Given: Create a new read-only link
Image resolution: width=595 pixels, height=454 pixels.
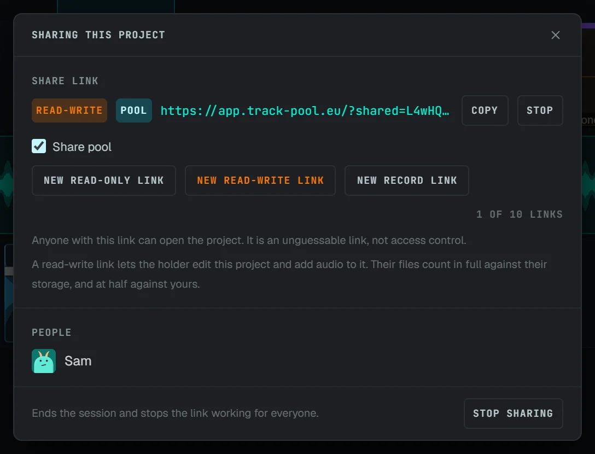Looking at the screenshot, I should pyautogui.click(x=103, y=181).
